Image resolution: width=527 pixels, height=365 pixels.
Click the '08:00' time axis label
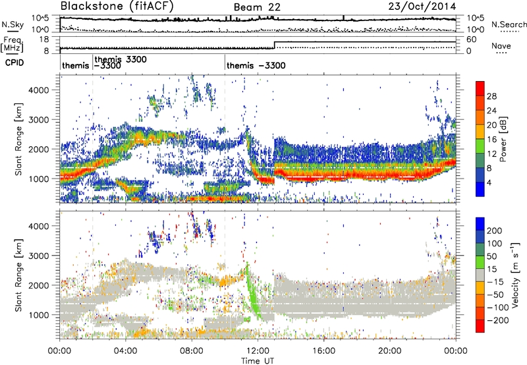coord(192,351)
